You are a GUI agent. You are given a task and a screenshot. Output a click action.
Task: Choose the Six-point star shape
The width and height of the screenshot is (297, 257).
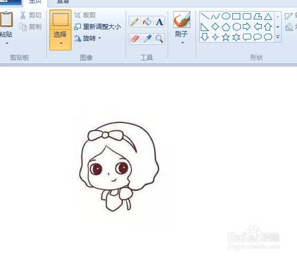237,37
